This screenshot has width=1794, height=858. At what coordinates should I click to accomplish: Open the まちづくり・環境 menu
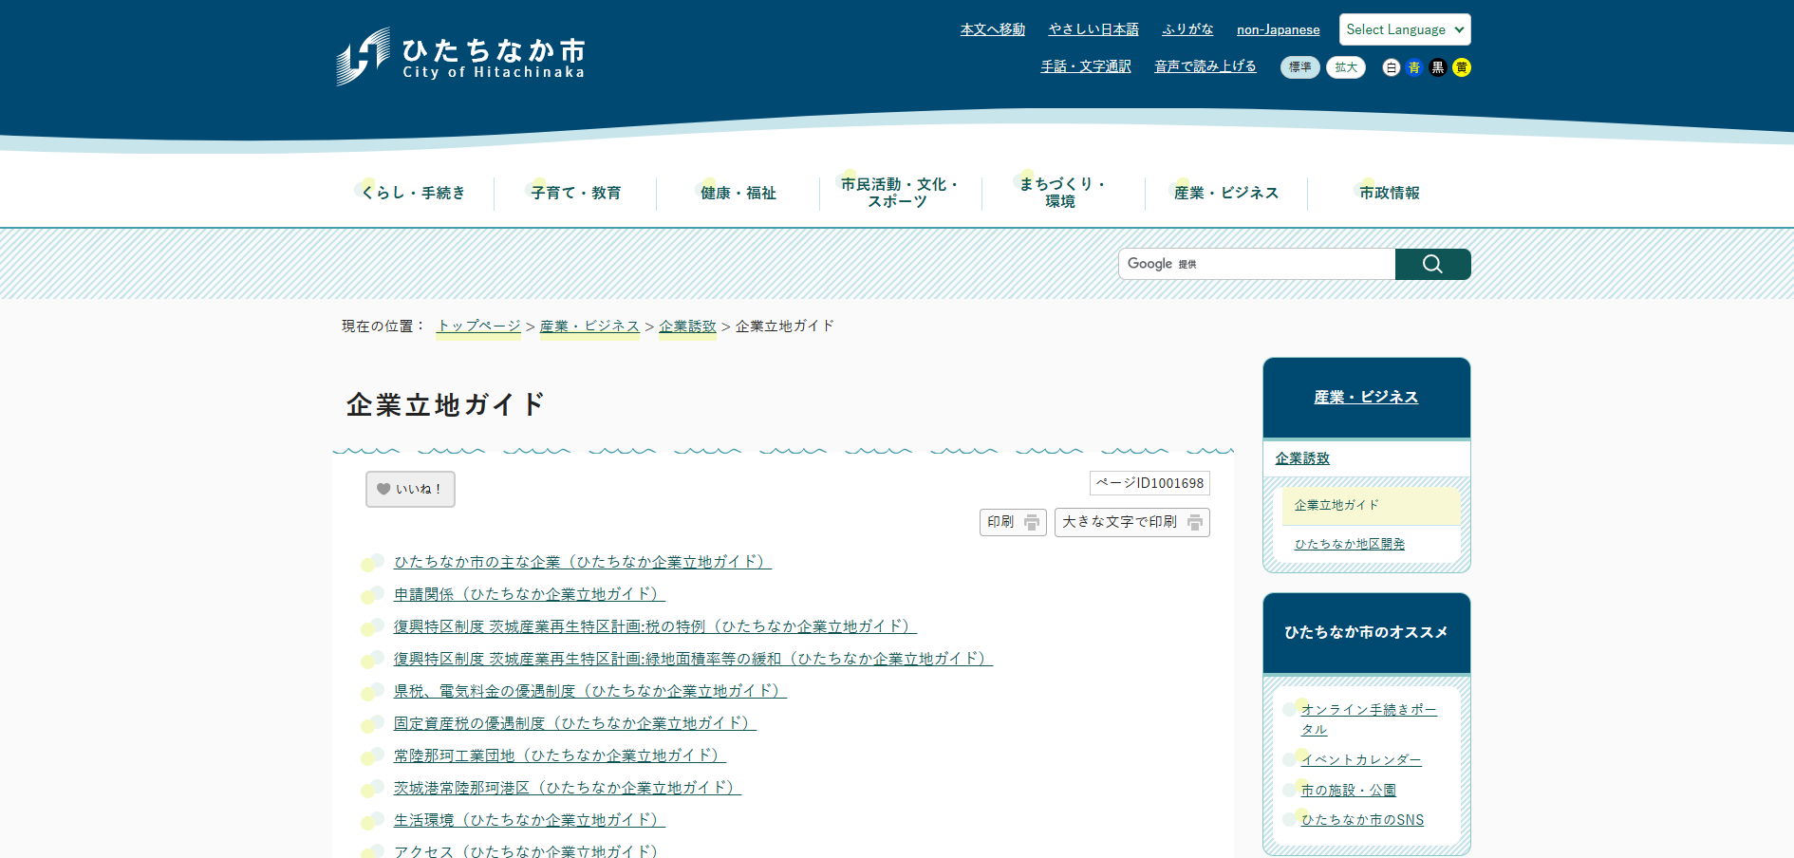[1063, 193]
